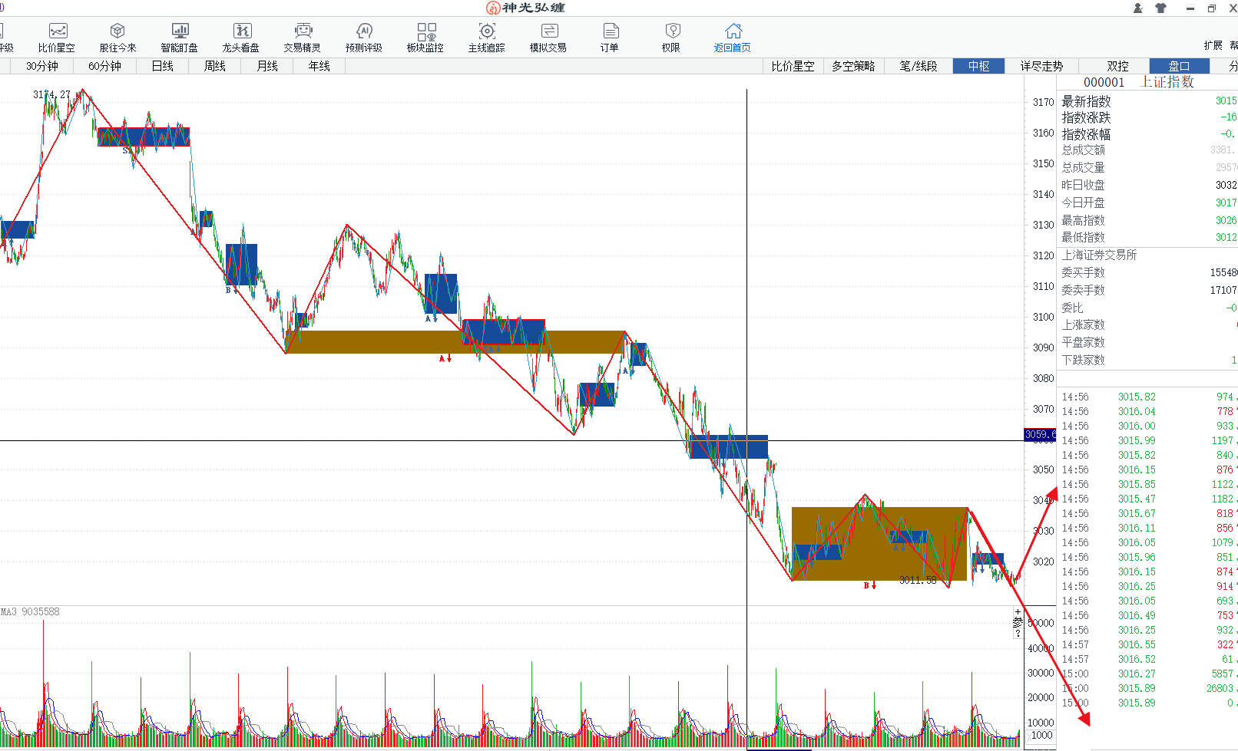
Task: Select the 年线 yearly chart tab
Action: pyautogui.click(x=319, y=66)
